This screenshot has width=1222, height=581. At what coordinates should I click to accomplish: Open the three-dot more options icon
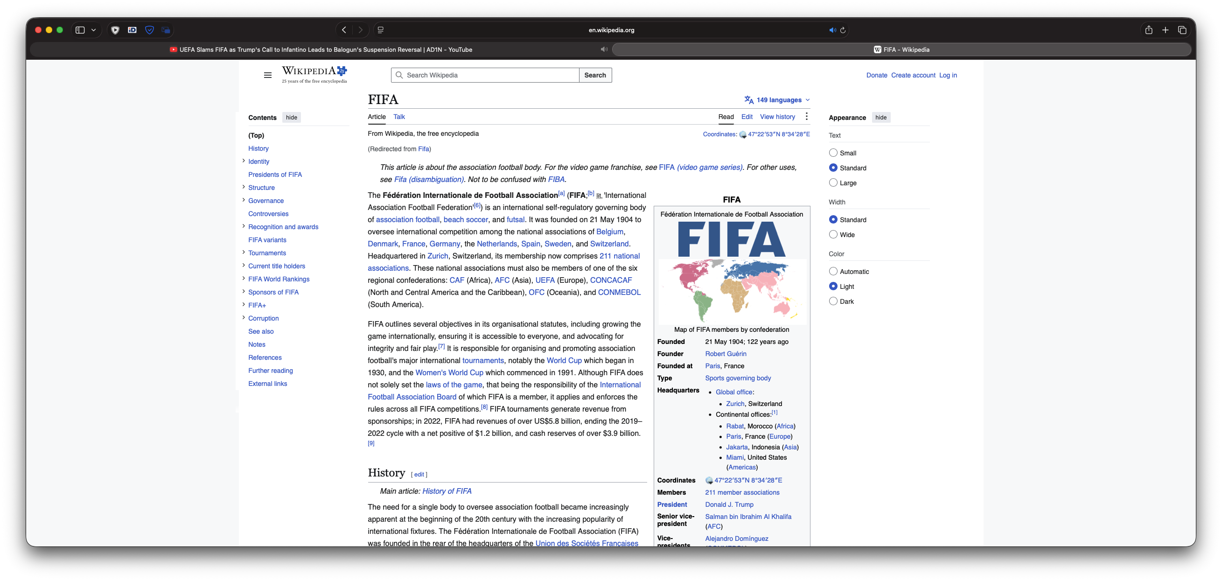pos(806,117)
